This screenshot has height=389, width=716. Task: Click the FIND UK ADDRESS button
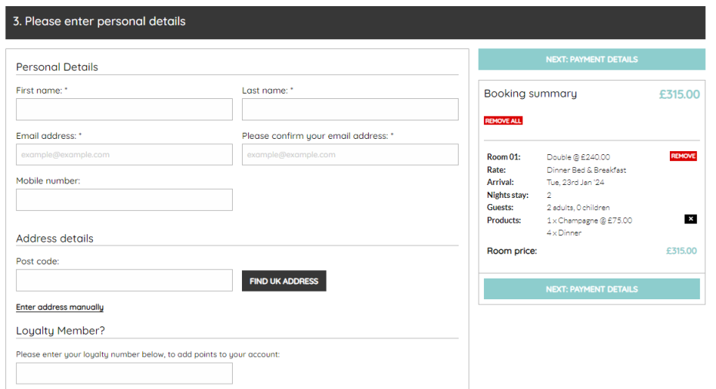(283, 281)
